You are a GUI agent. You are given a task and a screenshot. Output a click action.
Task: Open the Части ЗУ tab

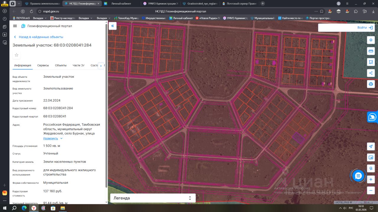point(79,65)
